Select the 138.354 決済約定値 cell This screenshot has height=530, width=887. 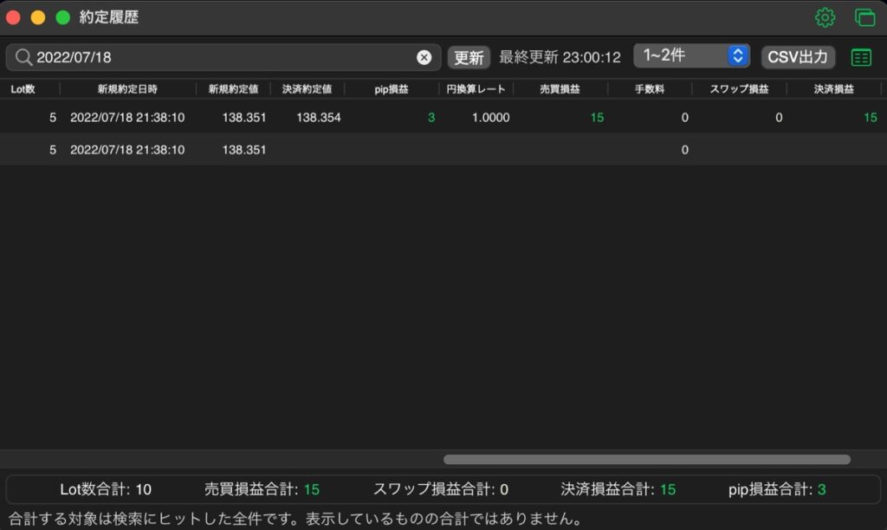tap(319, 118)
